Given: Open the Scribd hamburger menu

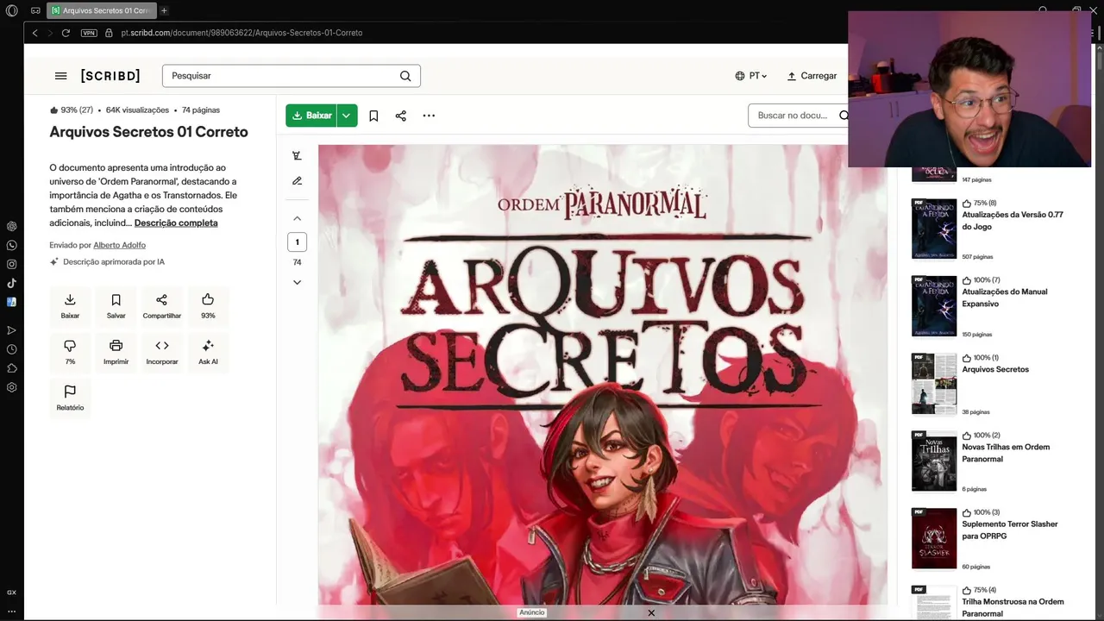Looking at the screenshot, I should tap(60, 76).
